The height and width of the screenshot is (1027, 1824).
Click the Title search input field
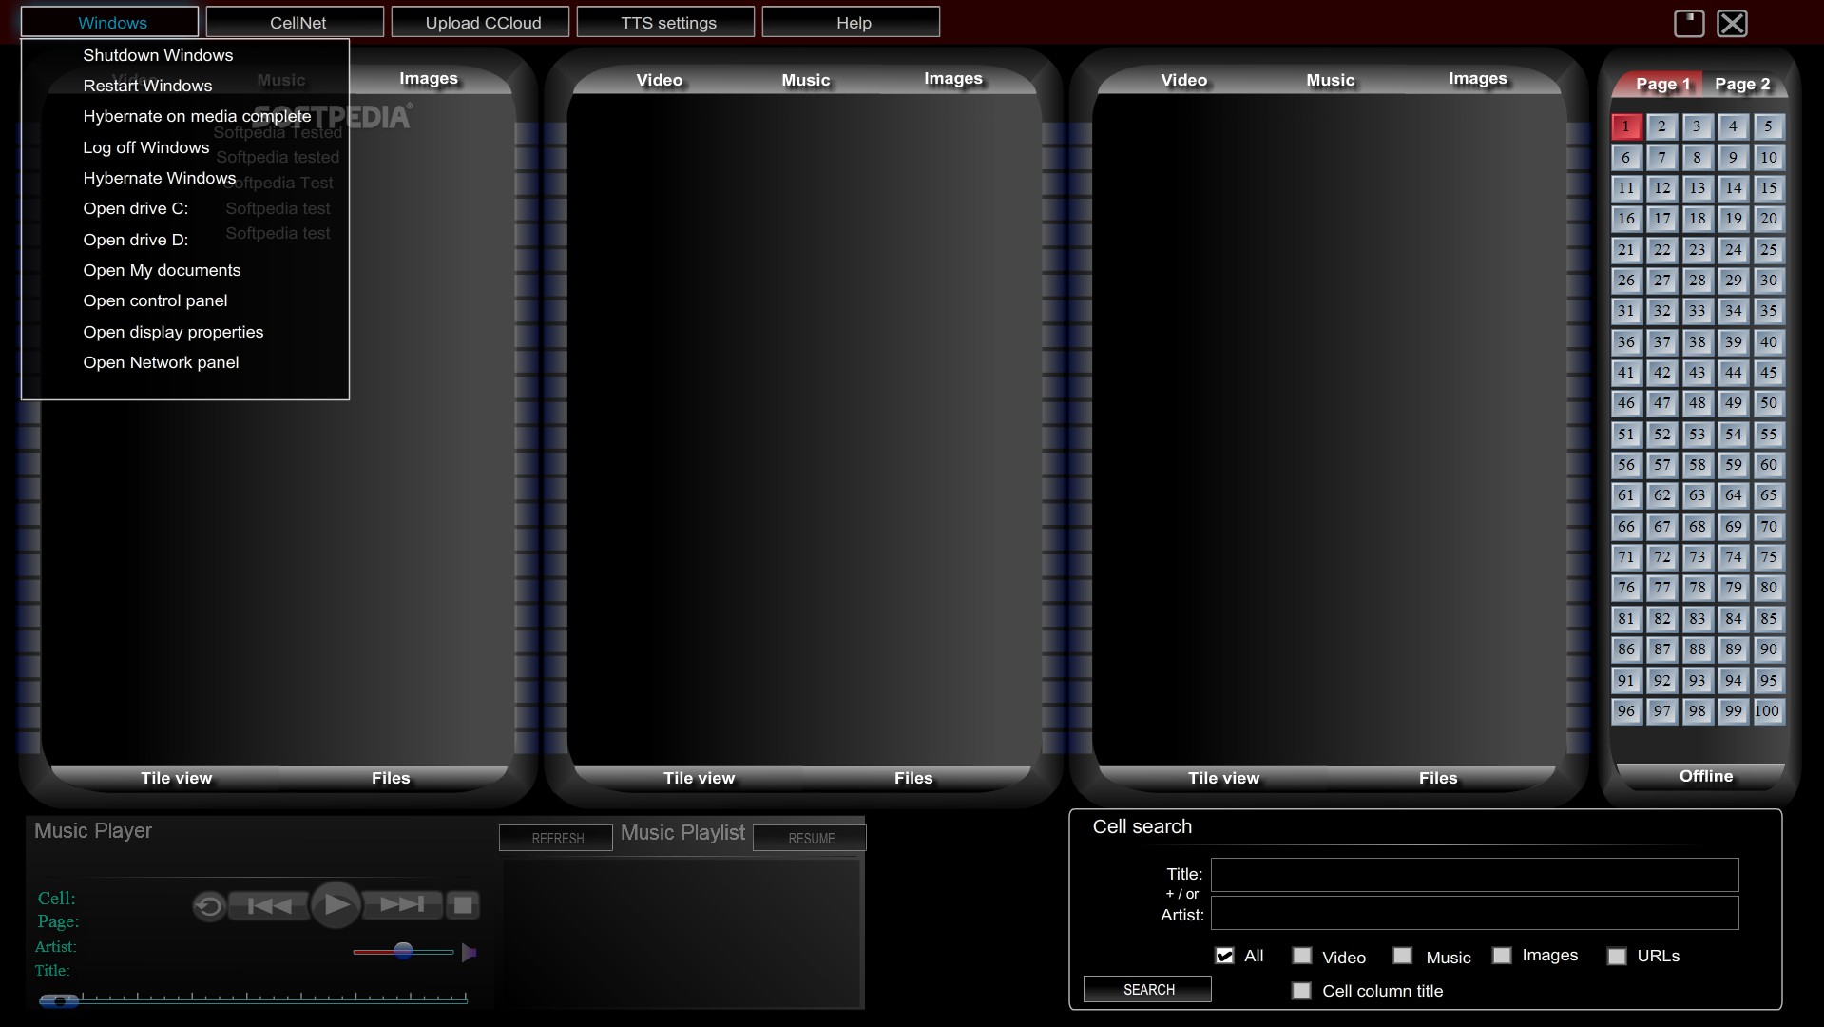click(1474, 875)
